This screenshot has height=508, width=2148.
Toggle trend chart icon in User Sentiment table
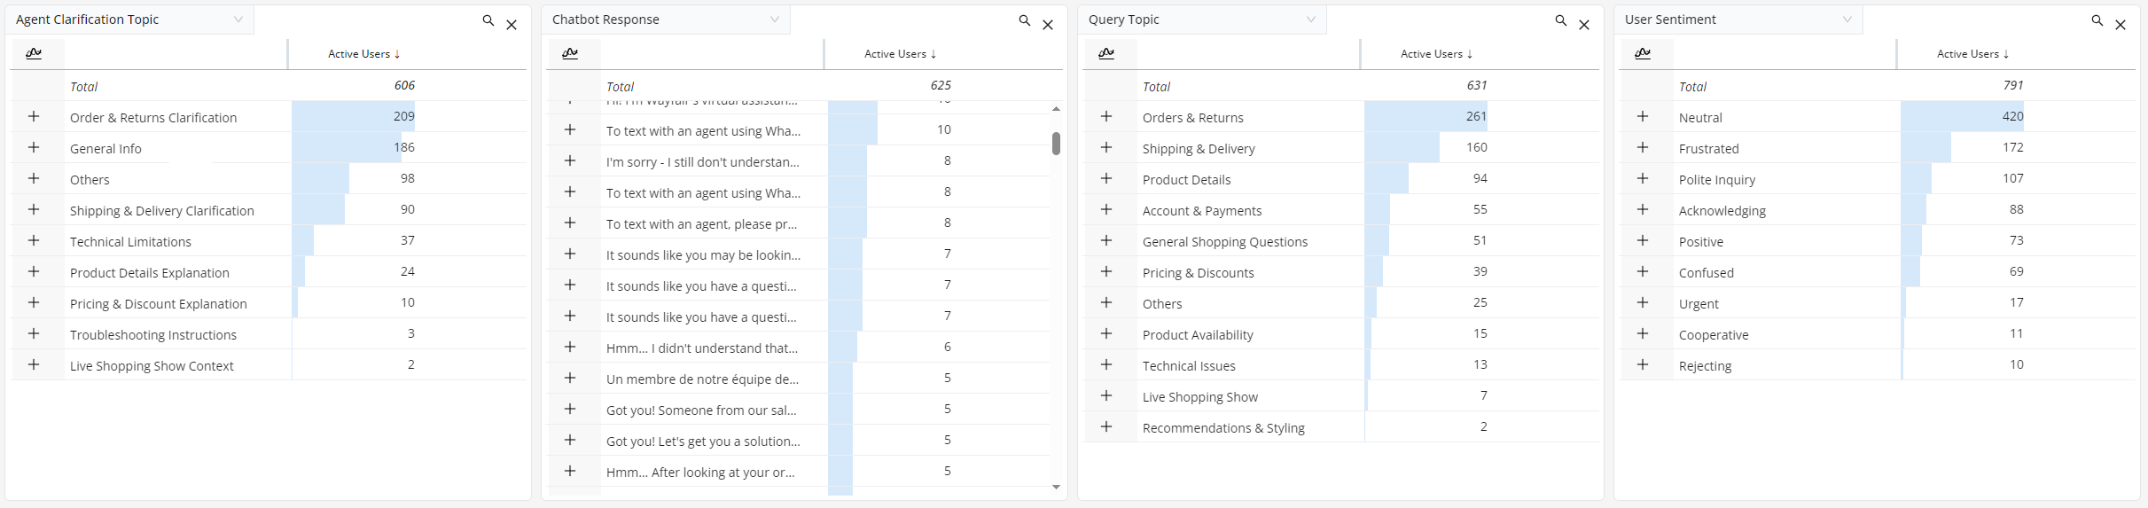[x=1643, y=53]
